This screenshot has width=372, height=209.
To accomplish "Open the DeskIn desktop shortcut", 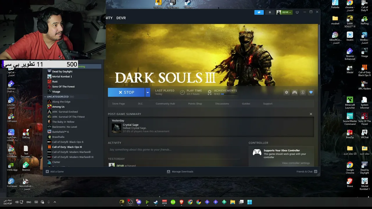I will (350, 37).
